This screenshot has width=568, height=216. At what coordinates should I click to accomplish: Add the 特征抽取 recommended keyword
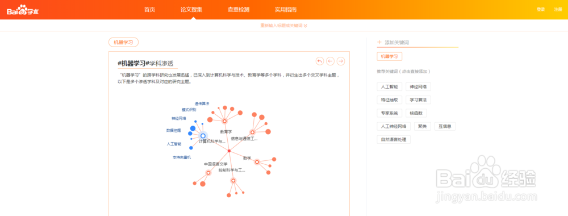pos(390,100)
